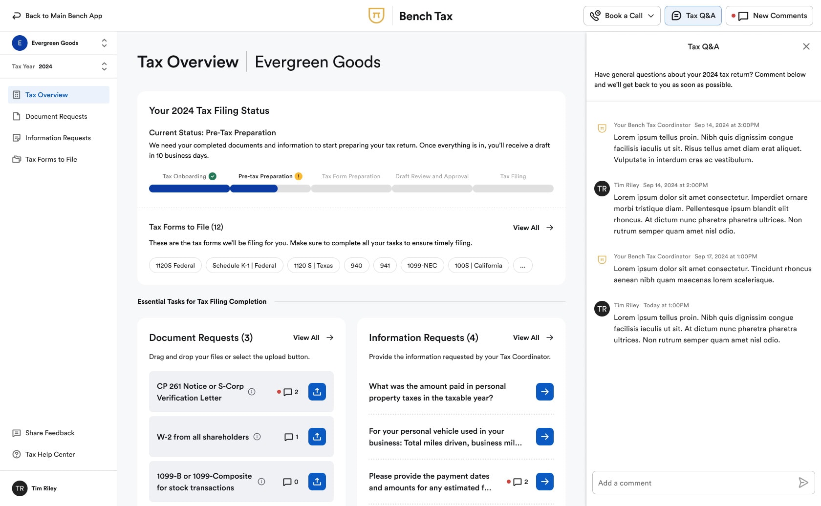Open comments on estimated payment dates question

pos(518,482)
